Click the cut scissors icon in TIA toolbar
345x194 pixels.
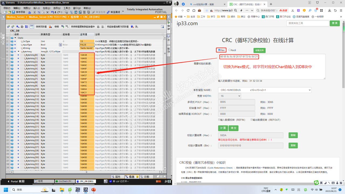34,12
